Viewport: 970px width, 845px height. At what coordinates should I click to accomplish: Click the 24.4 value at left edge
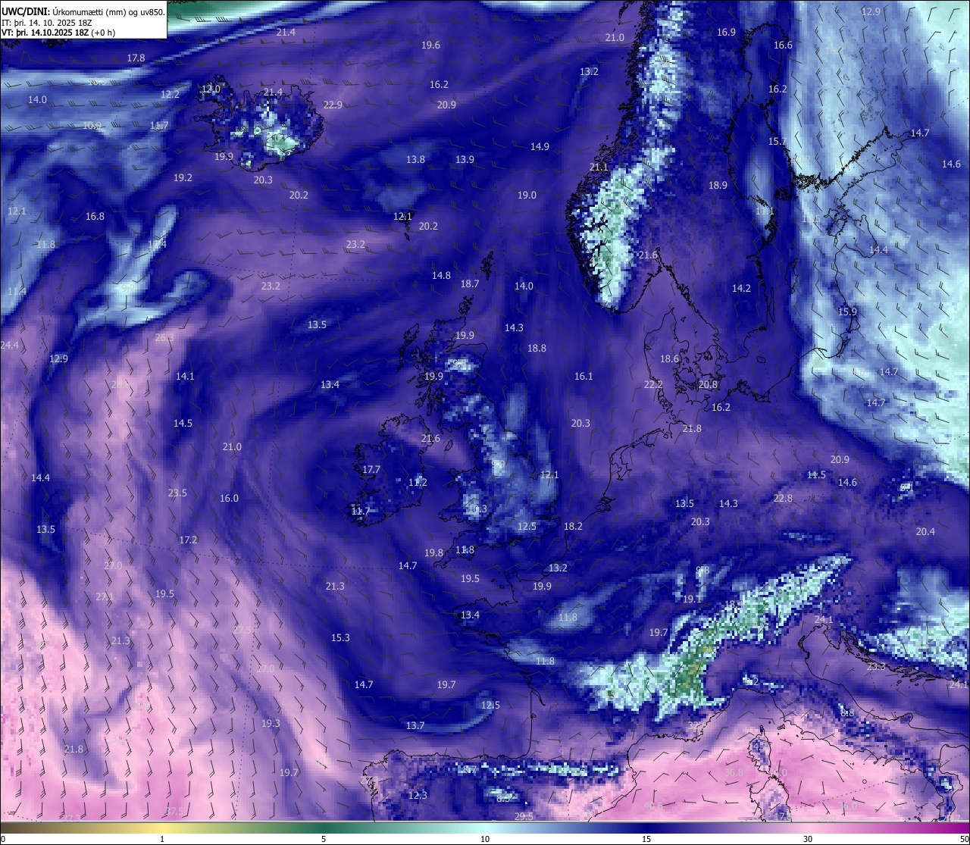9,346
